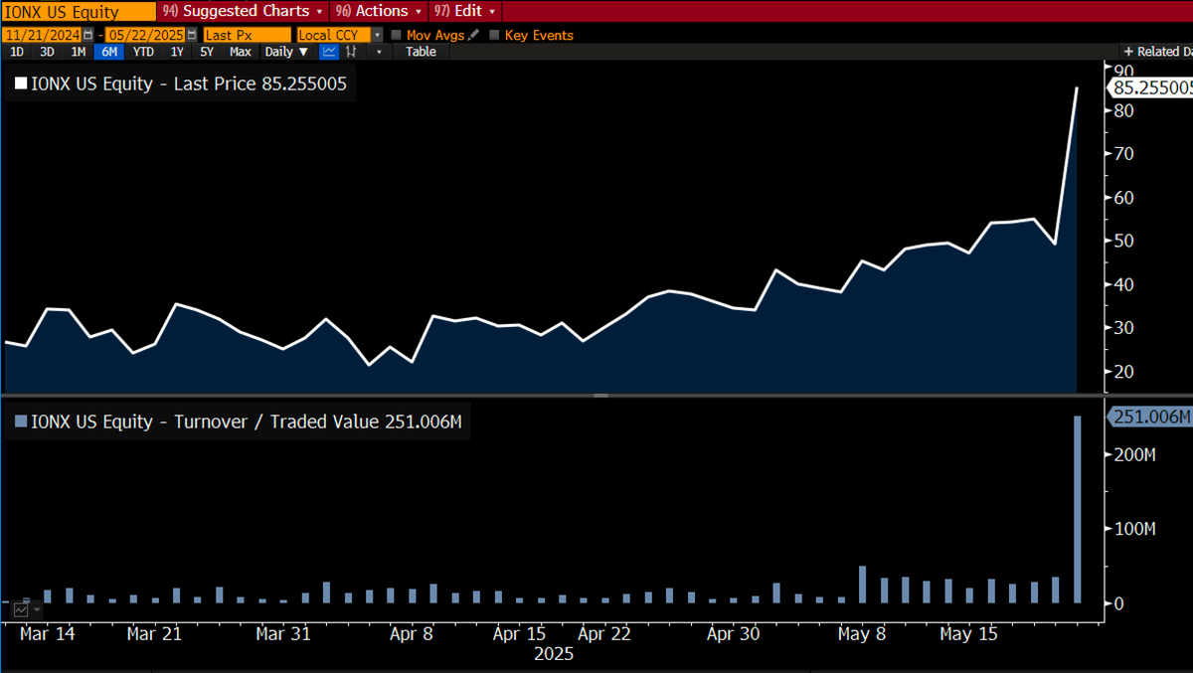Click the 200M volume axis label

click(1134, 453)
